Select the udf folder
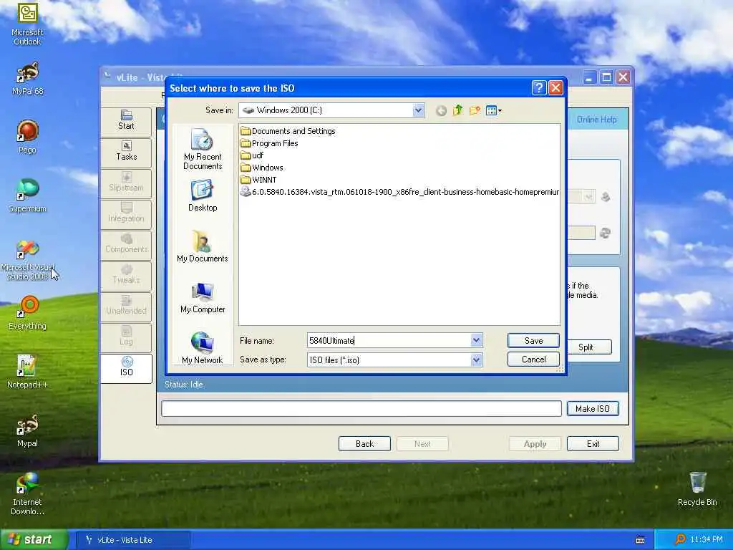Viewport: 733px width, 550px height. click(253, 155)
